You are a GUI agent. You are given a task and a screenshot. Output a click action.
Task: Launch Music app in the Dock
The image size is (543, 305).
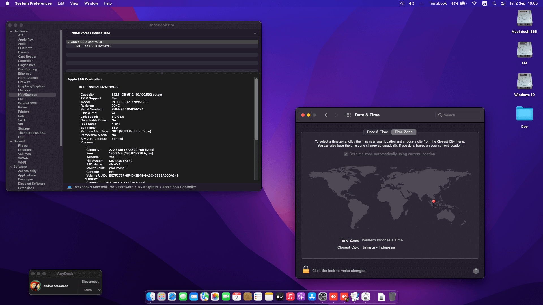click(x=290, y=297)
